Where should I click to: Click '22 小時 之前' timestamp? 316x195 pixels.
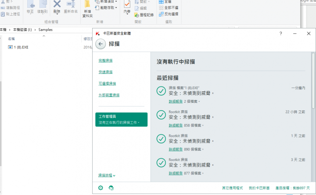click(x=295, y=112)
